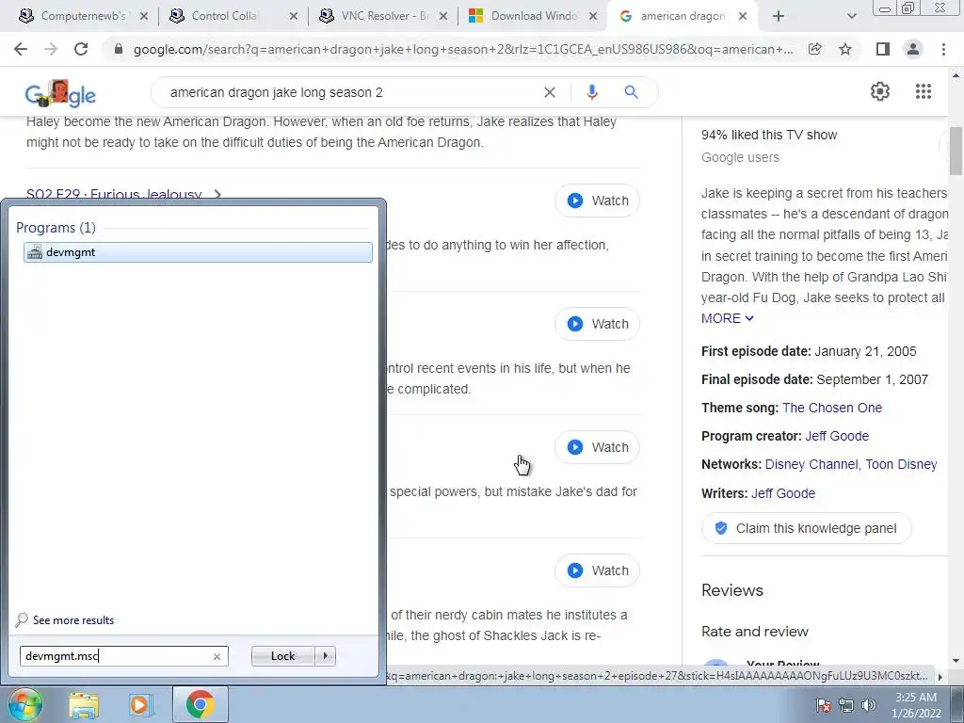Screen dimensions: 964x723
Task: Click the Watch button below Furious Jealousy's
Action: pyautogui.click(x=597, y=324)
